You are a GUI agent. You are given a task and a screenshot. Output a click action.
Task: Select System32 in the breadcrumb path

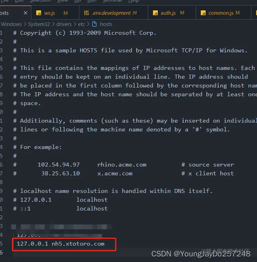pos(39,24)
